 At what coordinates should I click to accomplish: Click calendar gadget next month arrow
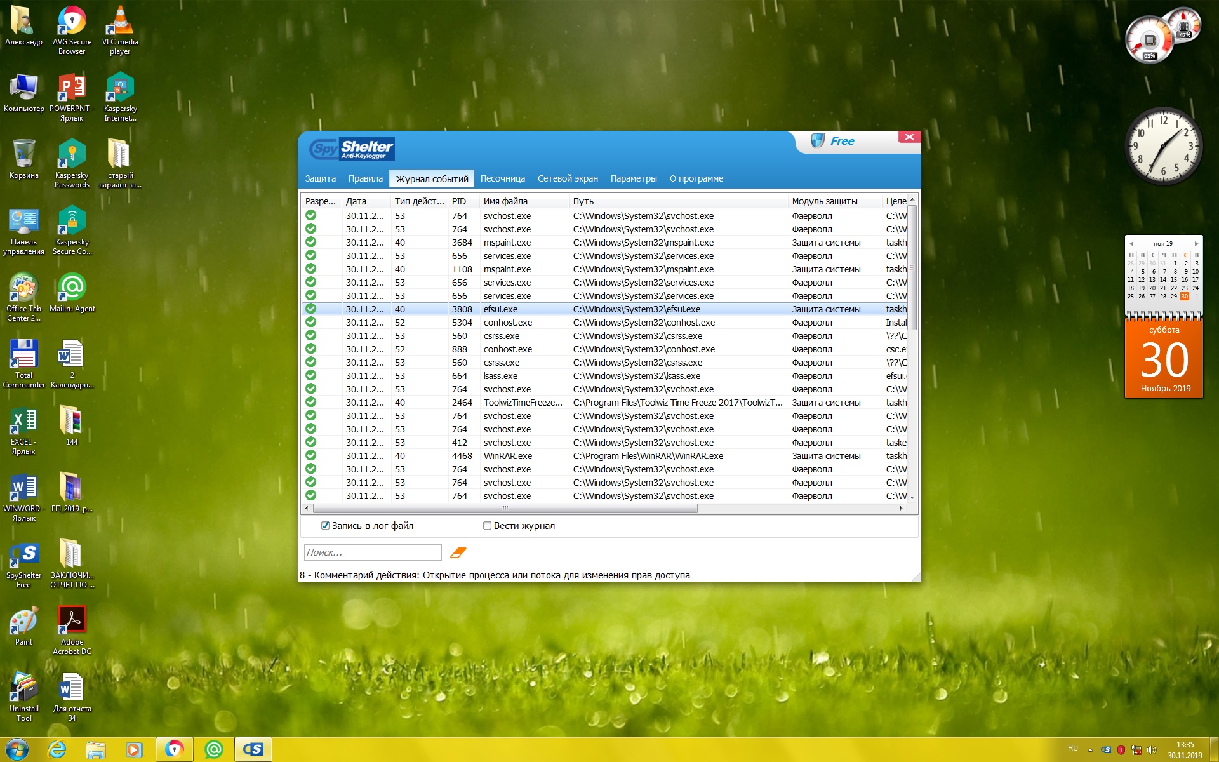[1196, 244]
